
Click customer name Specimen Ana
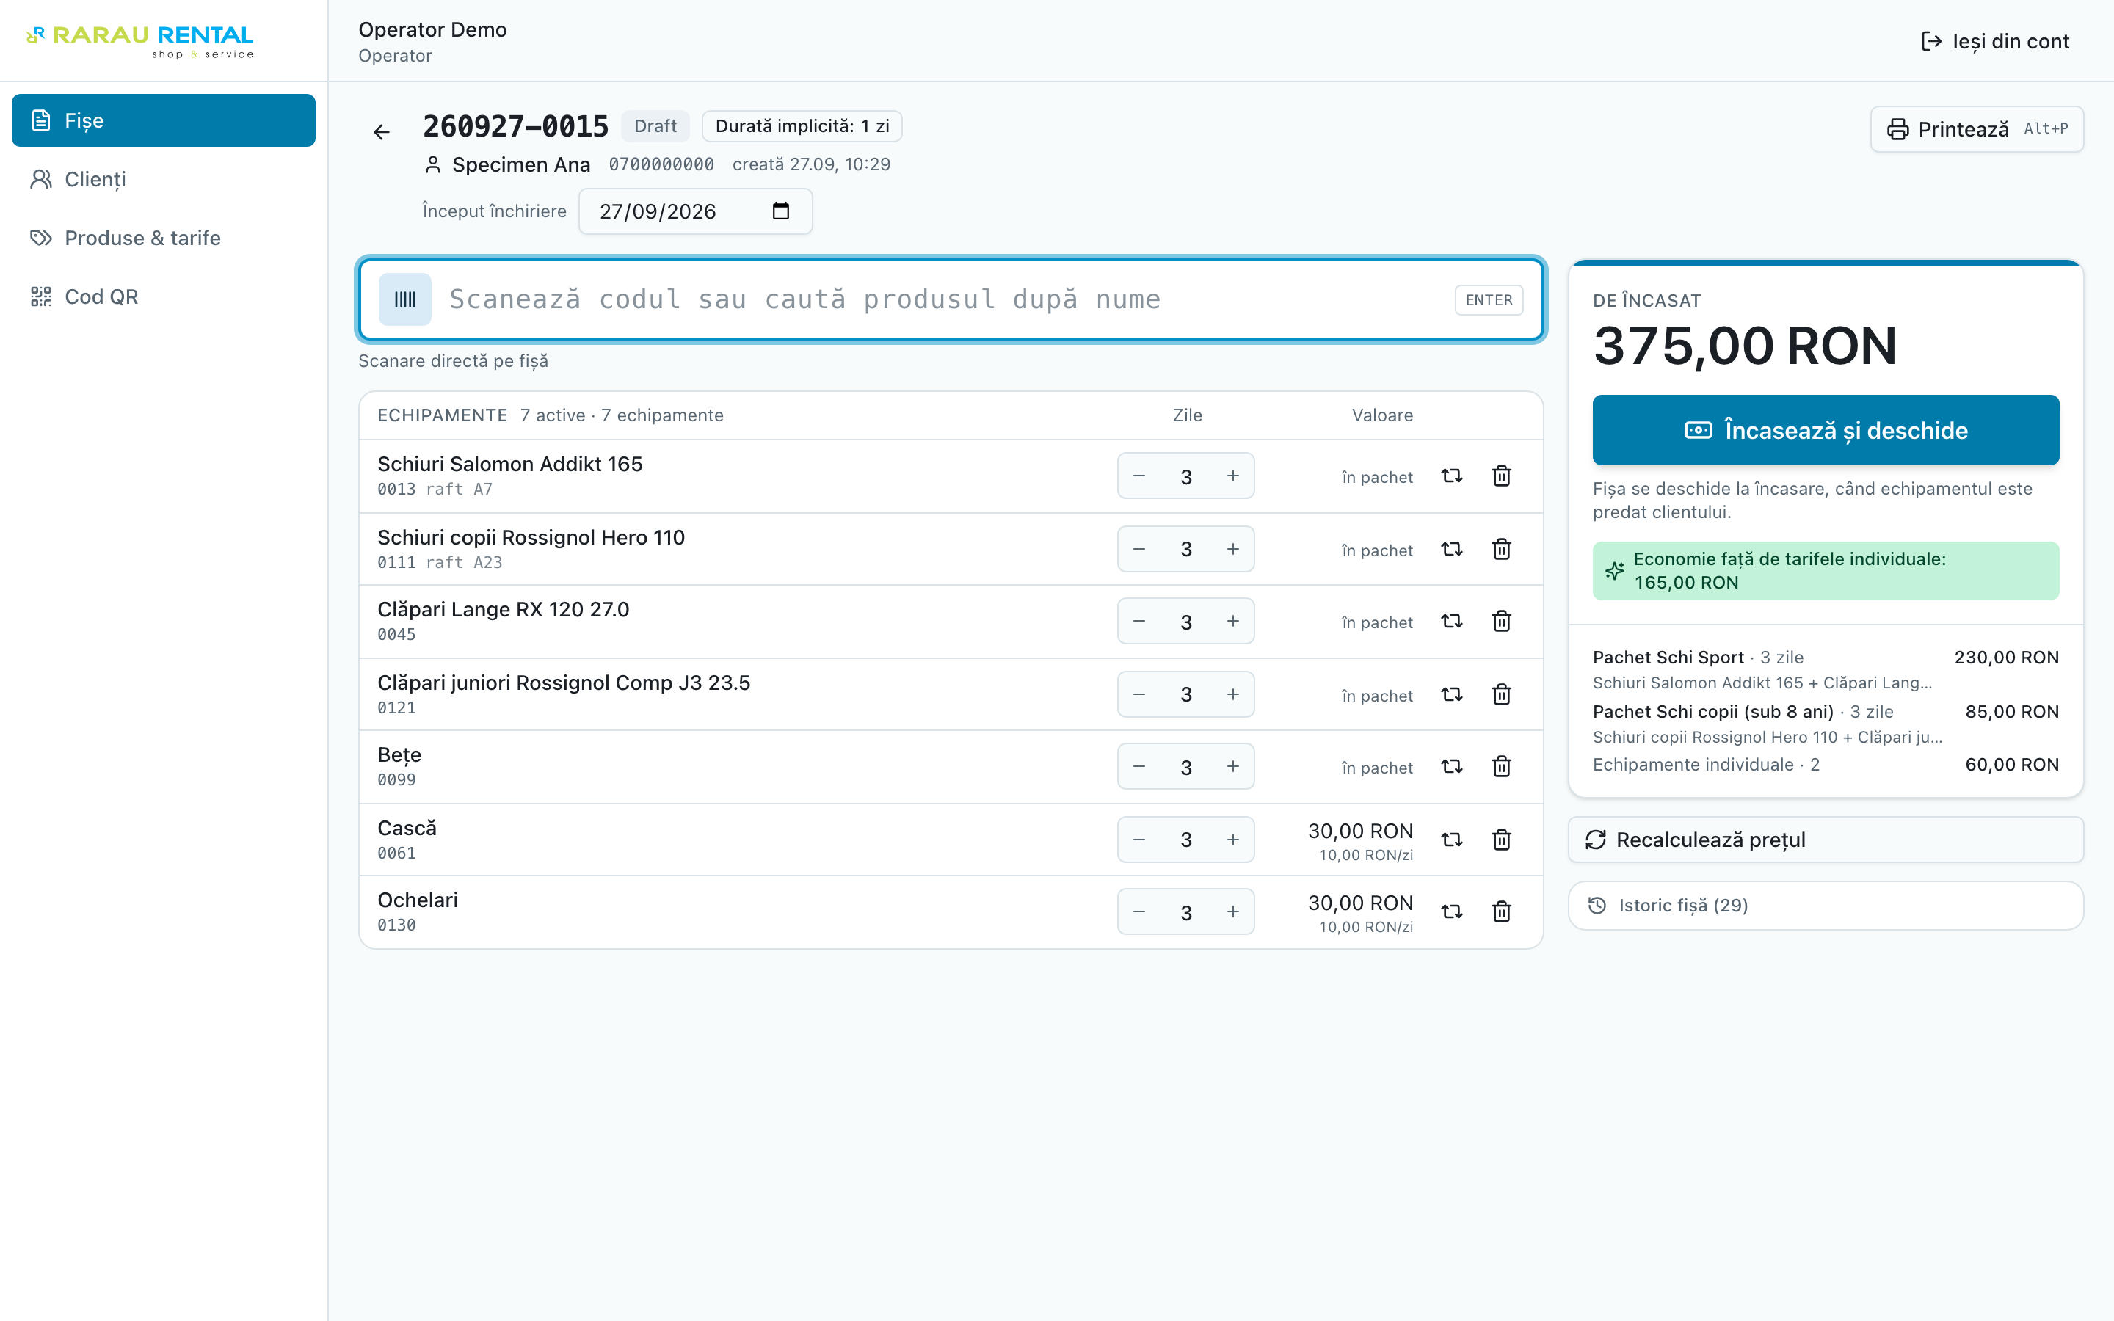click(520, 164)
